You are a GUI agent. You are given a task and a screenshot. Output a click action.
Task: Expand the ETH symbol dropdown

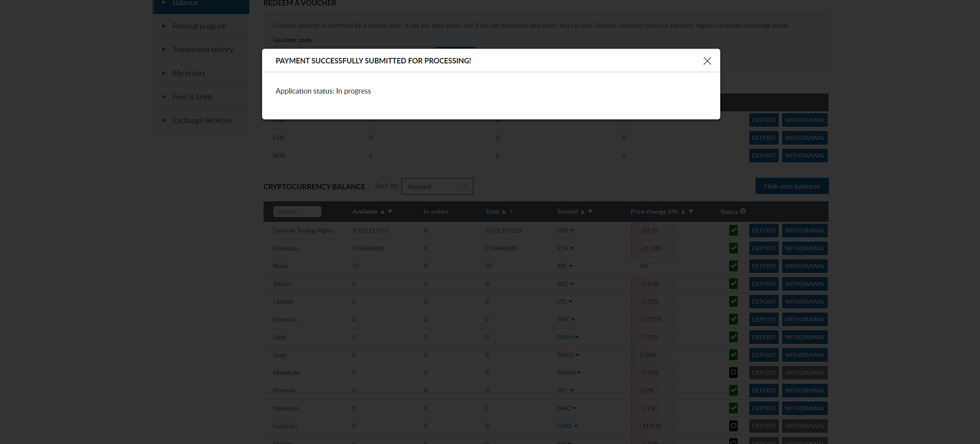pos(565,249)
